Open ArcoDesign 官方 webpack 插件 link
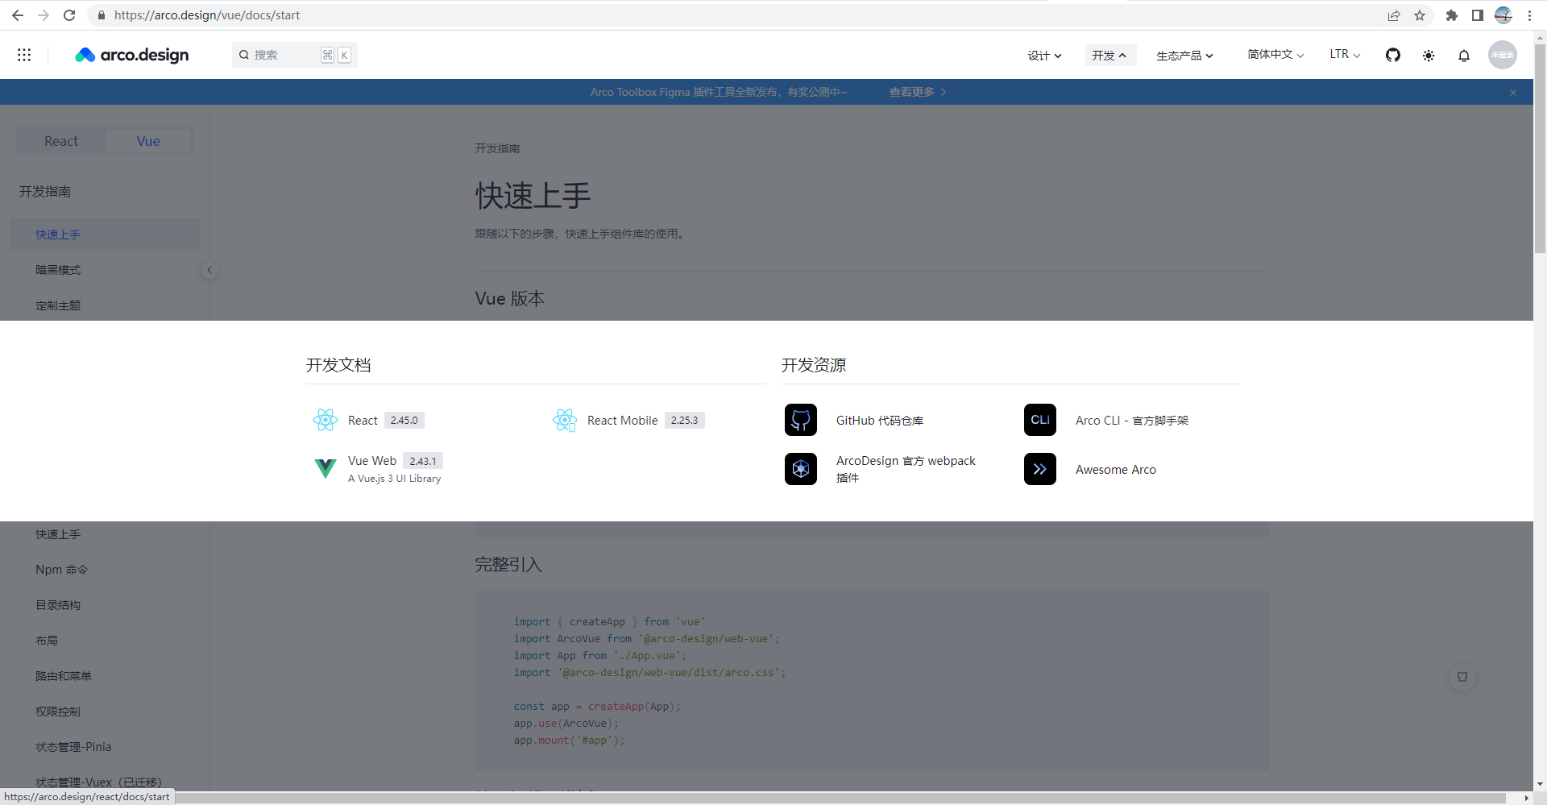Viewport: 1547px width, 805px height. (x=906, y=469)
